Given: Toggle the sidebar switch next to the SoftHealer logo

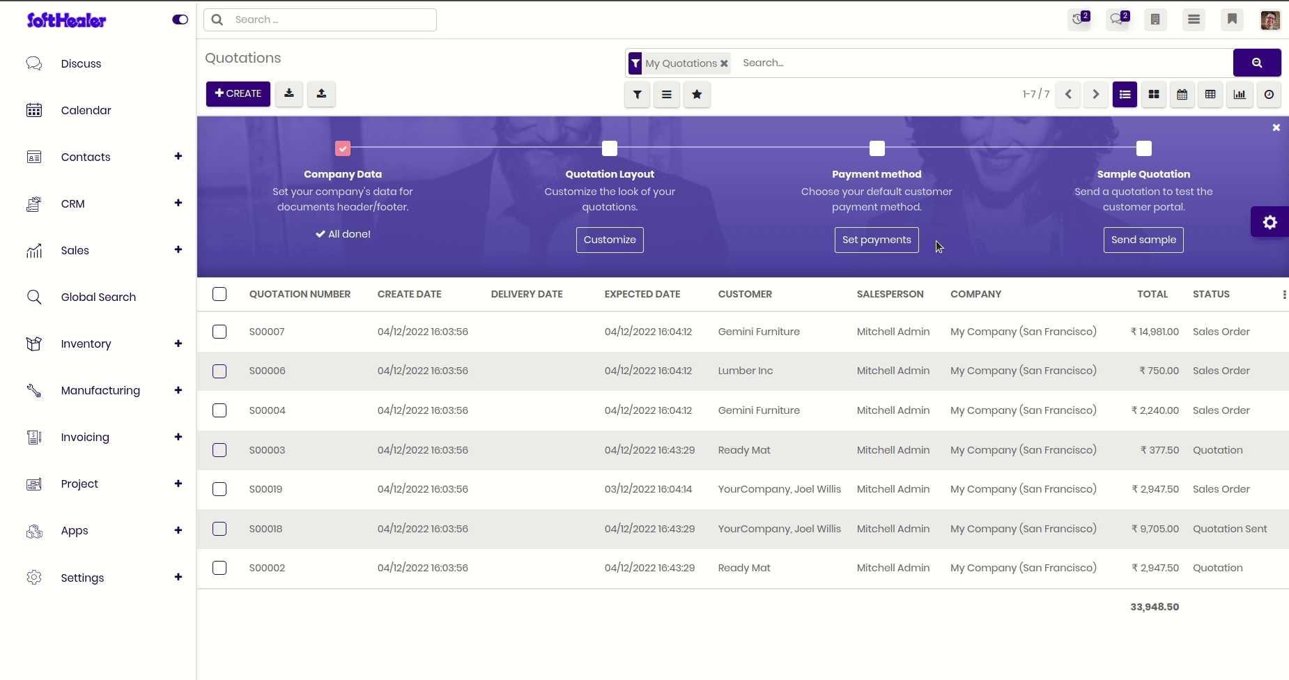Looking at the screenshot, I should (x=180, y=20).
